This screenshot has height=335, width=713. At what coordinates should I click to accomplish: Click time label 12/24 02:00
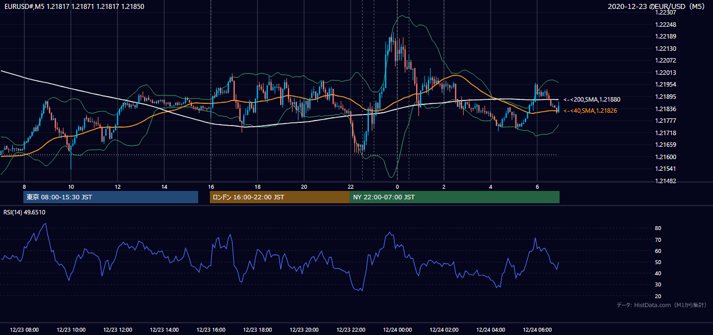(444, 330)
